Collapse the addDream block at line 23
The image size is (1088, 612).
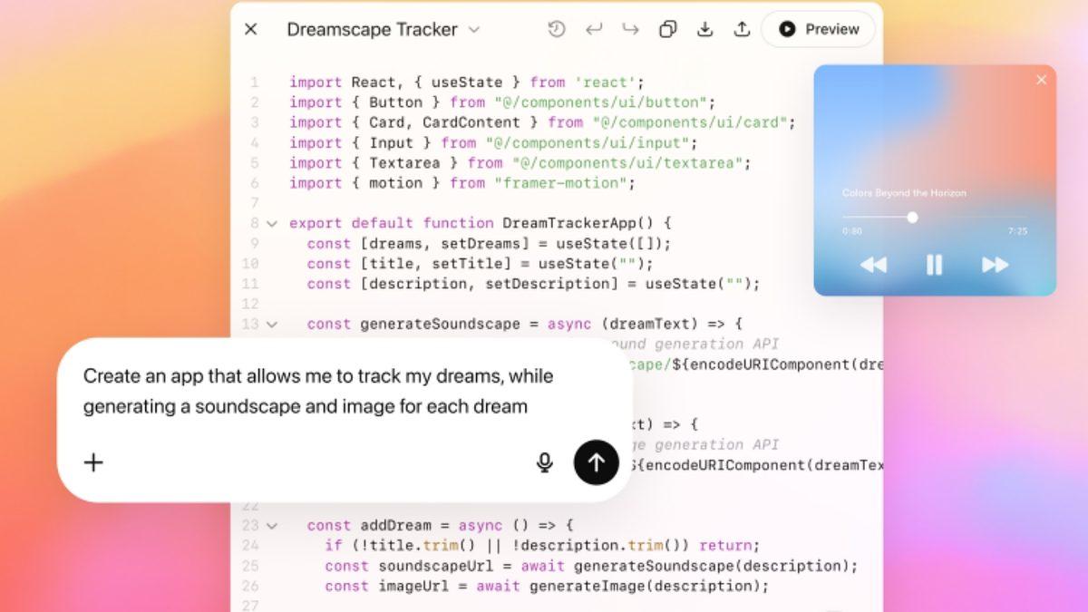point(272,525)
